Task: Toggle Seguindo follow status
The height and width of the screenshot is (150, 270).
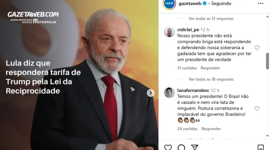Action: pyautogui.click(x=221, y=3)
